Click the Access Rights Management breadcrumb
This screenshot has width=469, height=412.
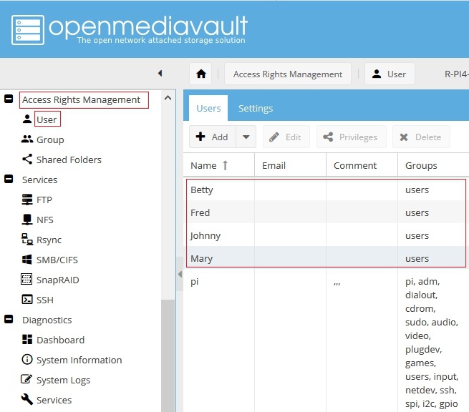pyautogui.click(x=288, y=74)
